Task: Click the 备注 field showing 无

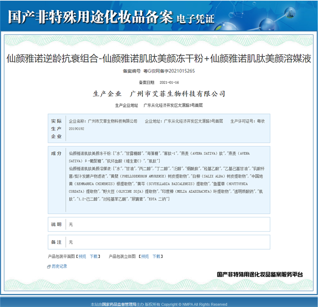Action: click(71, 242)
